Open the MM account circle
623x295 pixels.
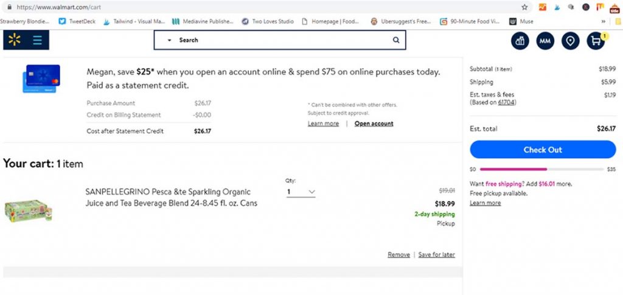545,41
